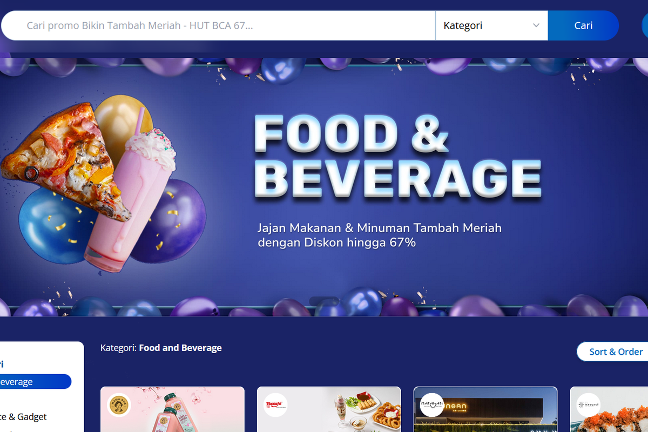The image size is (648, 432).
Task: Click the Kategori: Food and Beverage heading
Action: click(x=159, y=348)
